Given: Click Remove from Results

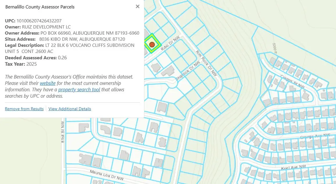Looking at the screenshot, I should [24, 109].
